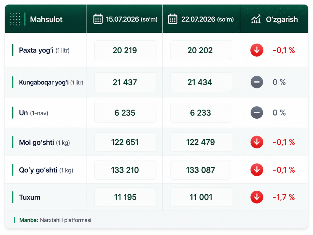313x235 pixels.
Task: Click the calendar icon beside 22.07.2026
Action: click(x=172, y=19)
